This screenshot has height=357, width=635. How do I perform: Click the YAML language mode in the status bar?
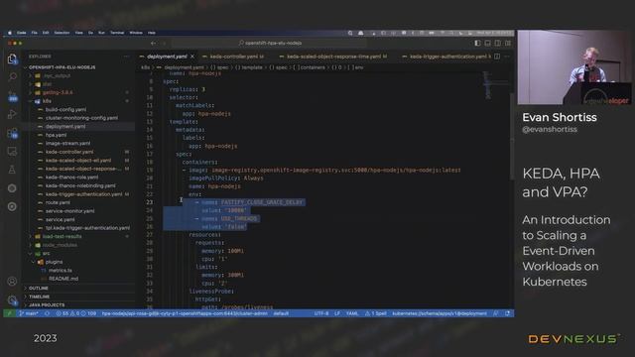pos(352,313)
